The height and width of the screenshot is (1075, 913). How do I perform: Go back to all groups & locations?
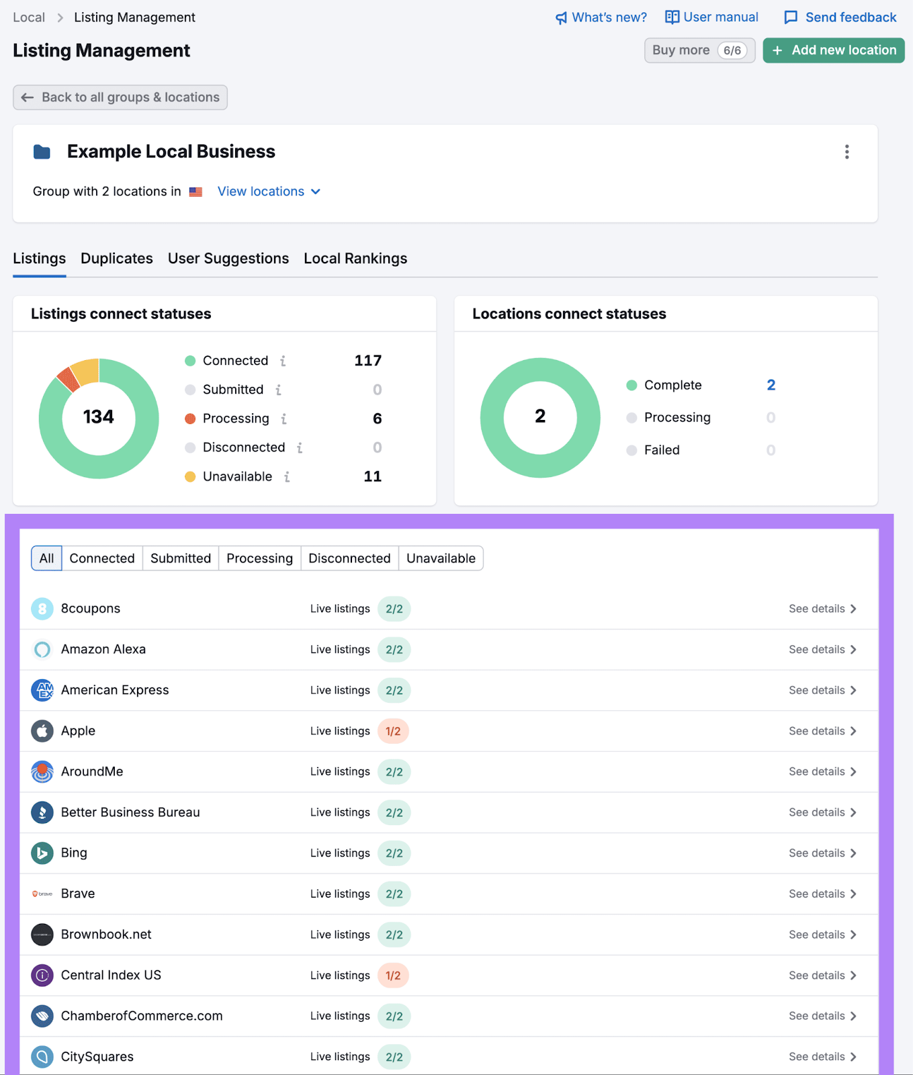[120, 97]
